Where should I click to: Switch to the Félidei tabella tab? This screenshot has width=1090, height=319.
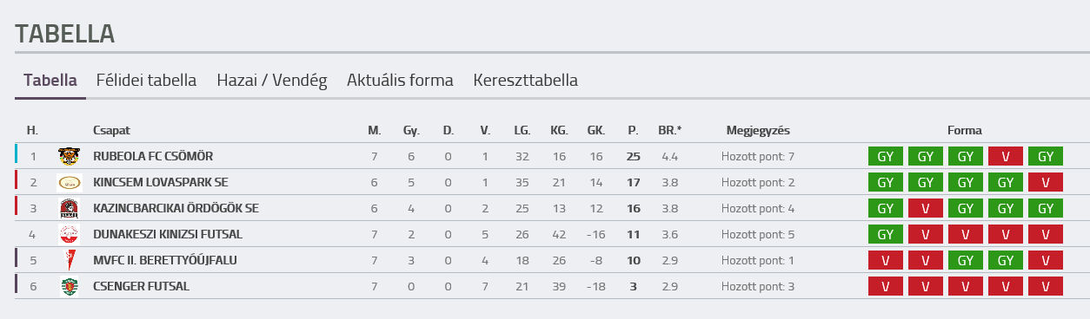click(146, 81)
